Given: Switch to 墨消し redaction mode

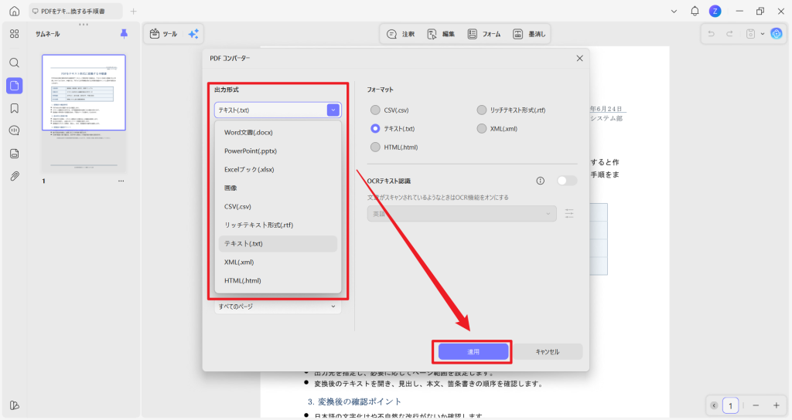Looking at the screenshot, I should tap(529, 34).
